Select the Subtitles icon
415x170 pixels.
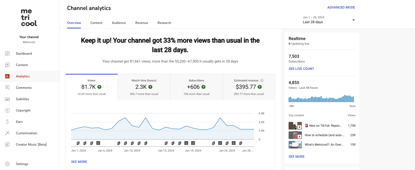pos(7,99)
